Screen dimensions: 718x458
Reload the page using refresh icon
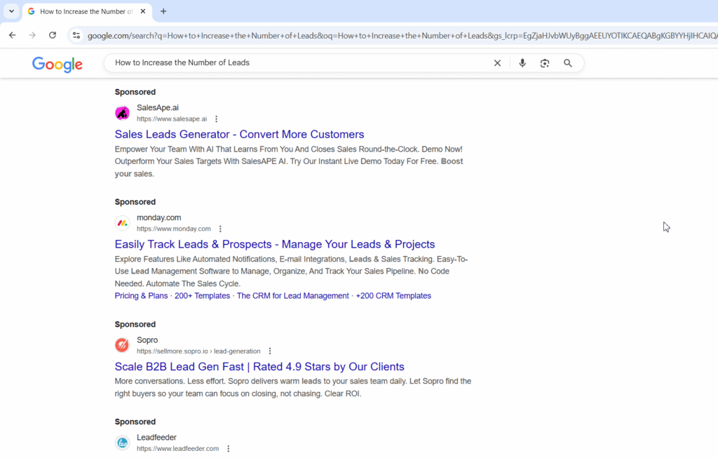[52, 35]
